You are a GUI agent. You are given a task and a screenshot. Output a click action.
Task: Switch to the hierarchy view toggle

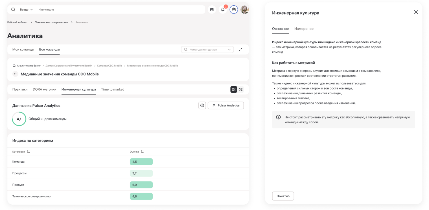(240, 89)
